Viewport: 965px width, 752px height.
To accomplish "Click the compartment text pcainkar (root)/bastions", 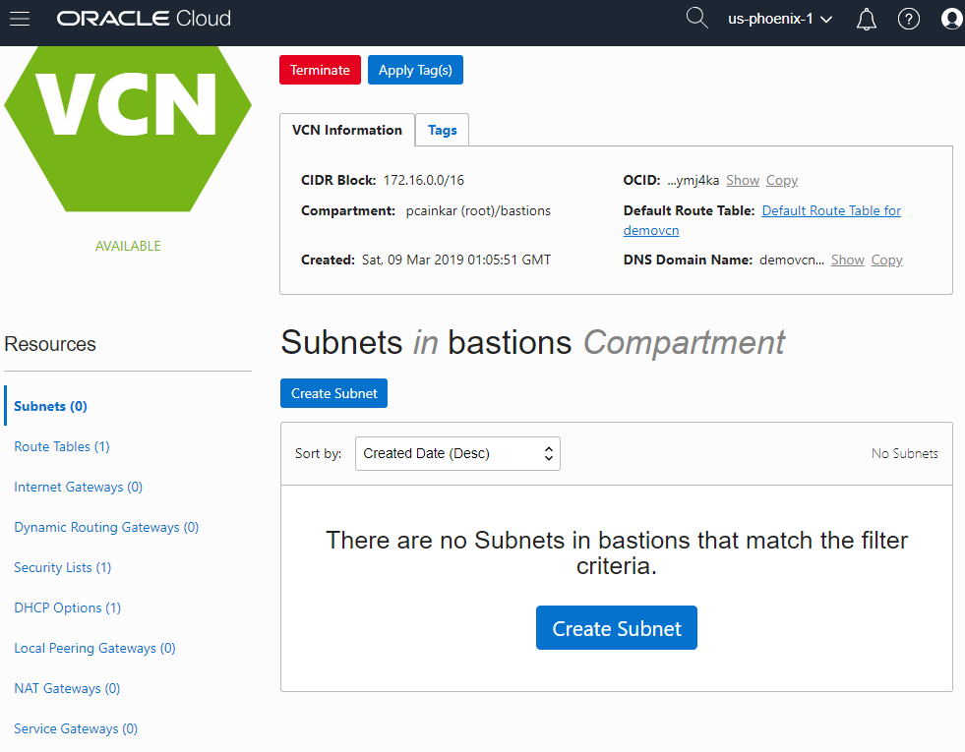I will pyautogui.click(x=478, y=211).
